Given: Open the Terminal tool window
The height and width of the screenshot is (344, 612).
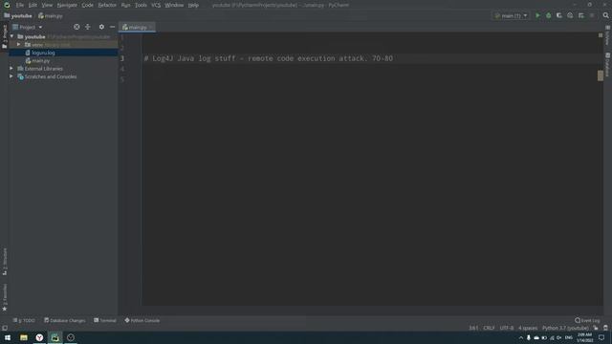Looking at the screenshot, I should click(x=105, y=320).
